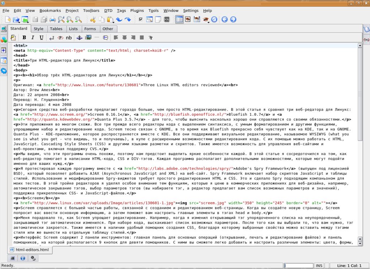Click the info icon in the bottom bar
This screenshot has height=269, width=370.
[x=23, y=258]
